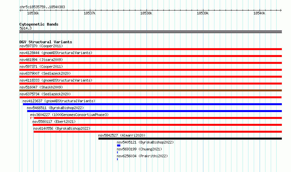Click the chr5:18535759..18540383 coordinate label
The image size is (291, 172).
(42, 7)
